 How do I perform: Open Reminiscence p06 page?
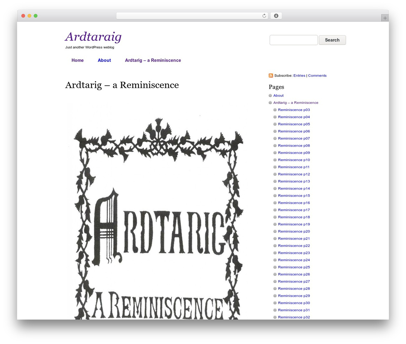click(x=294, y=131)
